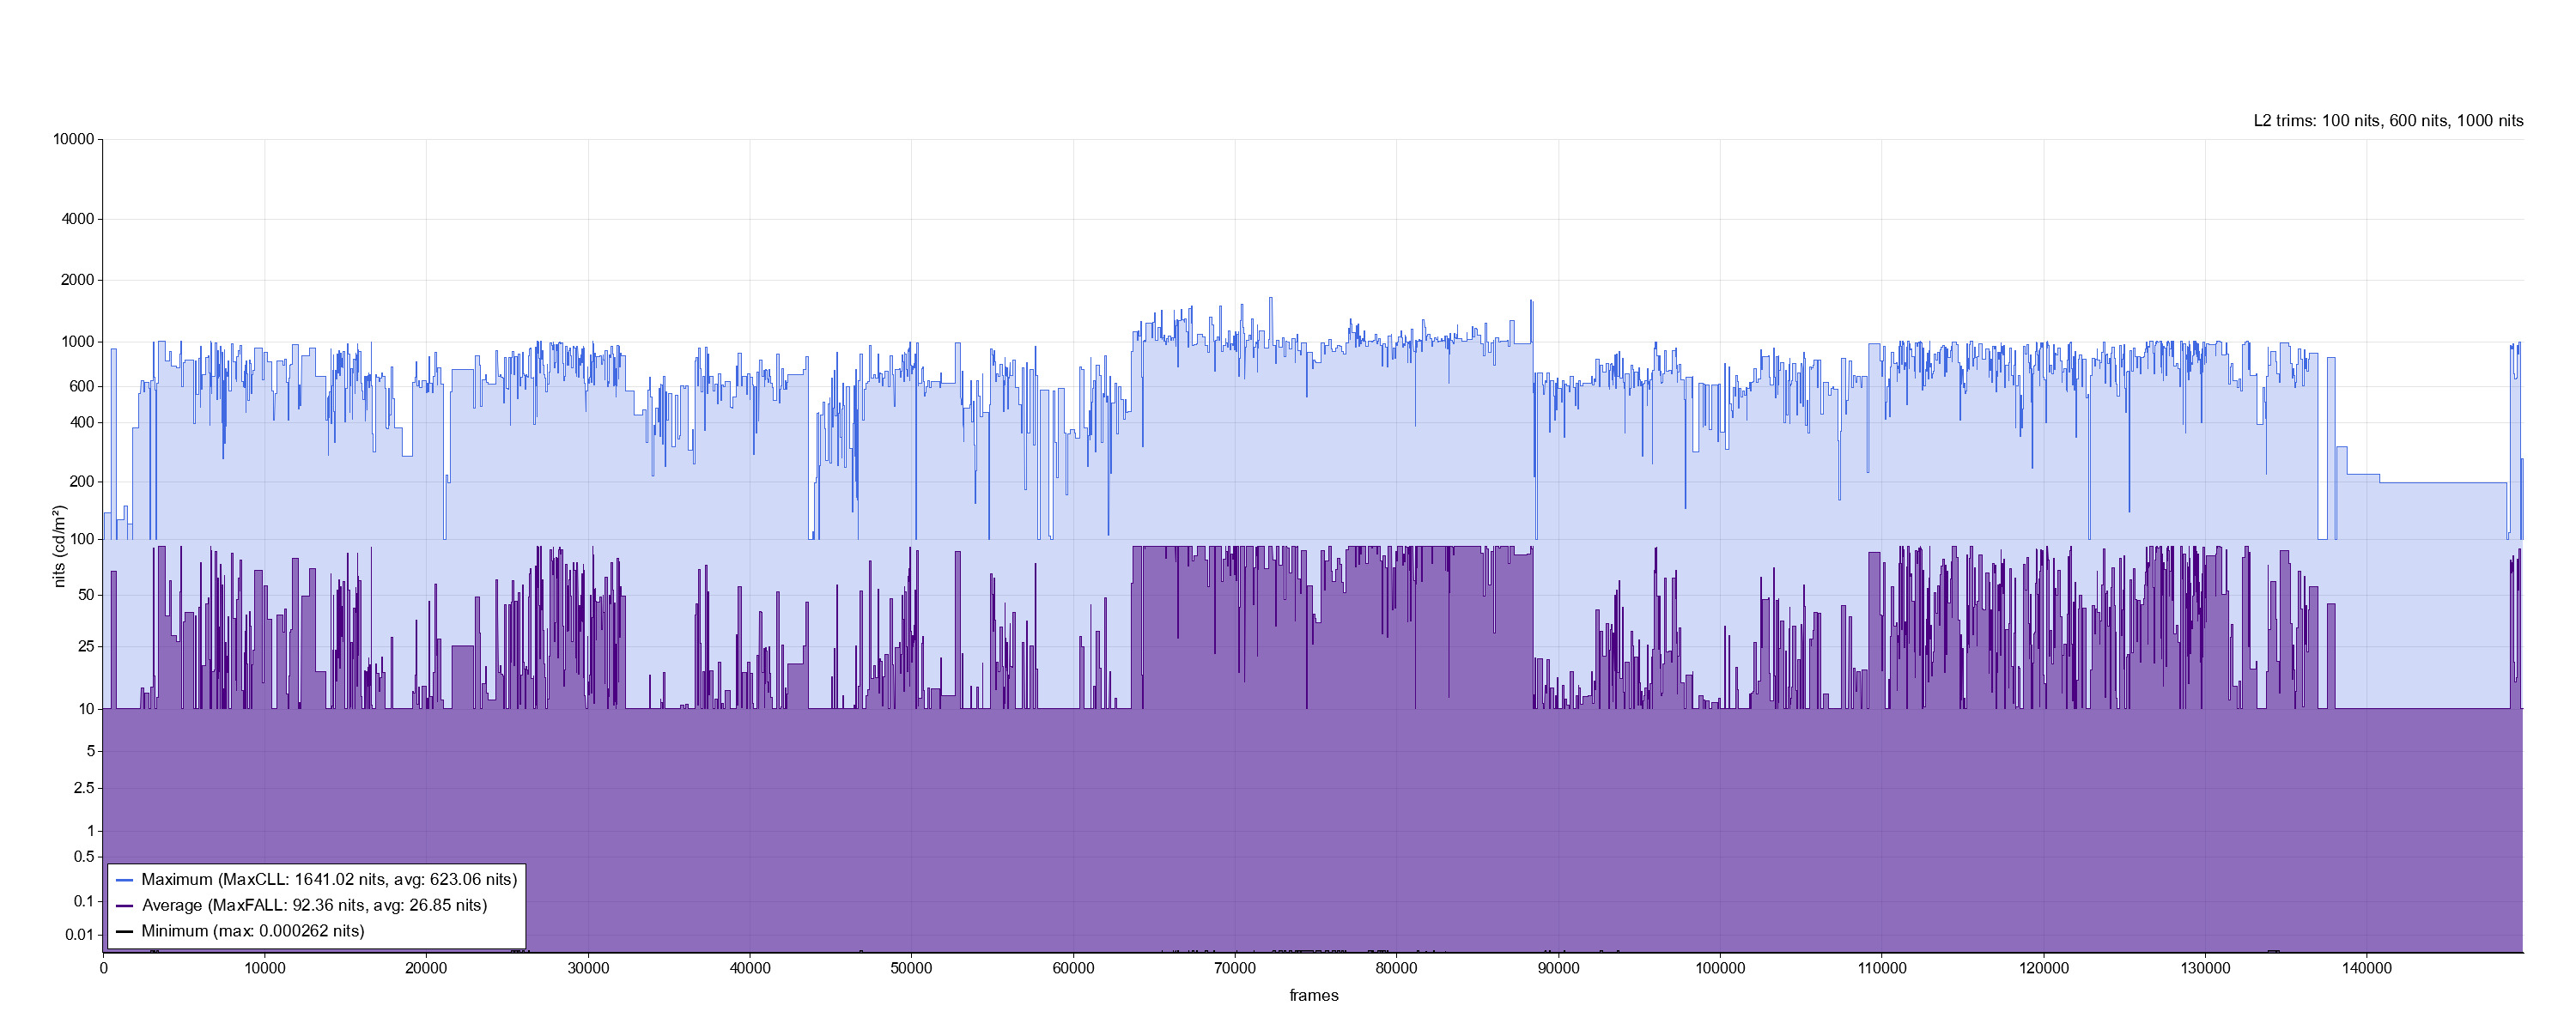Viewport: 2576px width, 1030px height.
Task: Click the 1000 y-axis tick label
Action: pos(77,342)
